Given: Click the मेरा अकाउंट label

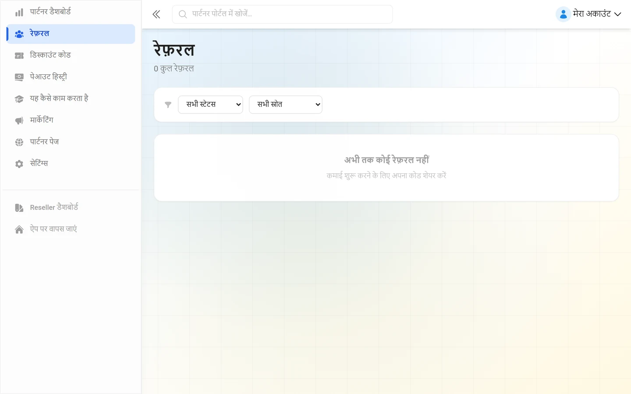Looking at the screenshot, I should (x=592, y=14).
